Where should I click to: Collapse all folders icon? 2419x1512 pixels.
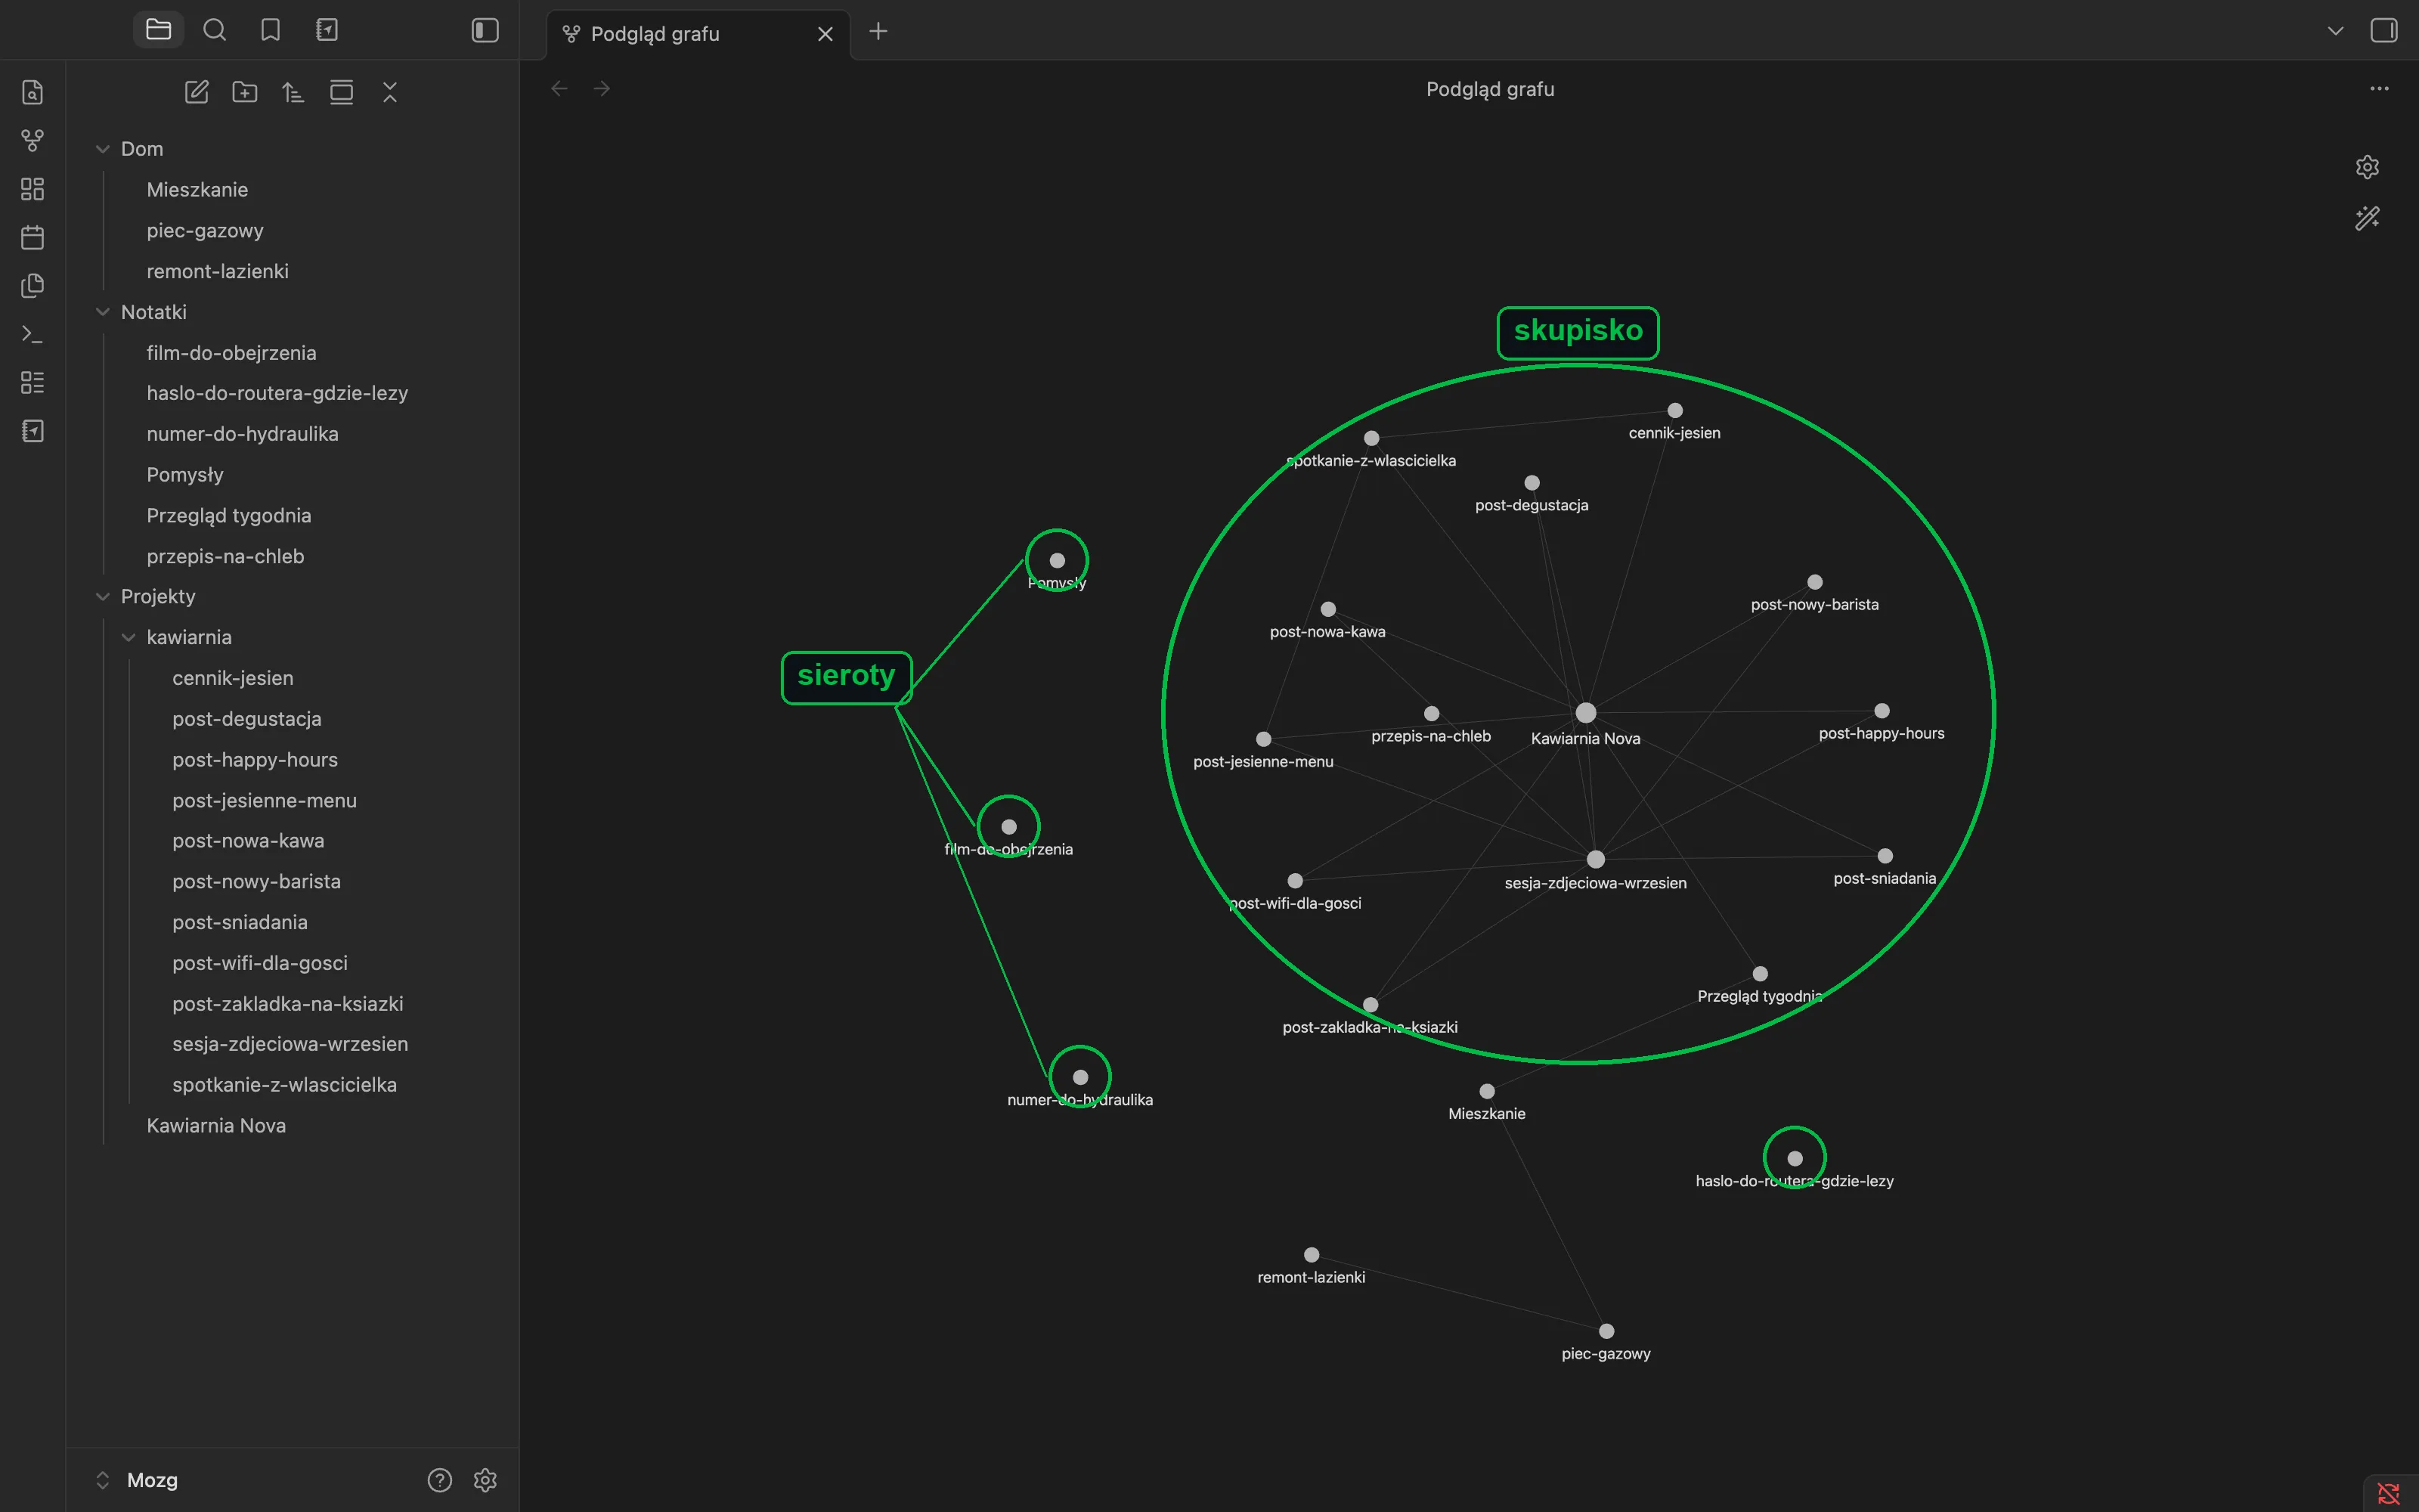coord(390,92)
